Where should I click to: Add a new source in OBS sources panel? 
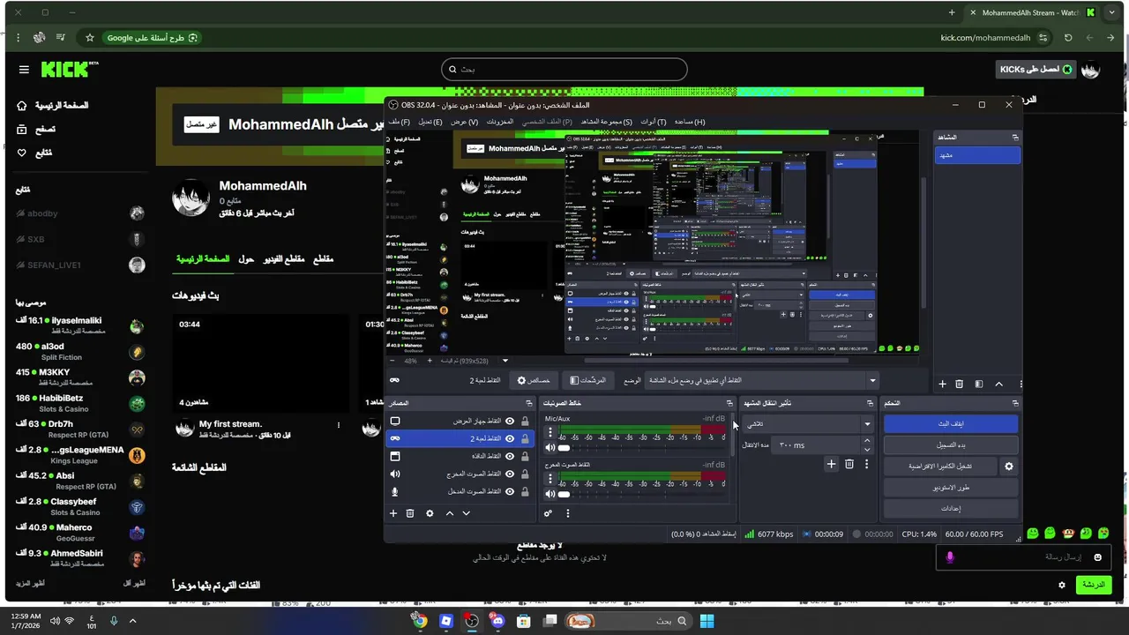coord(393,513)
